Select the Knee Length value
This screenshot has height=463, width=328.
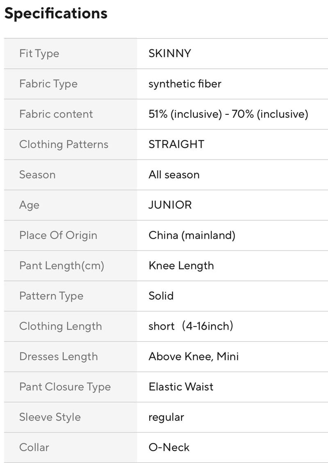click(181, 266)
